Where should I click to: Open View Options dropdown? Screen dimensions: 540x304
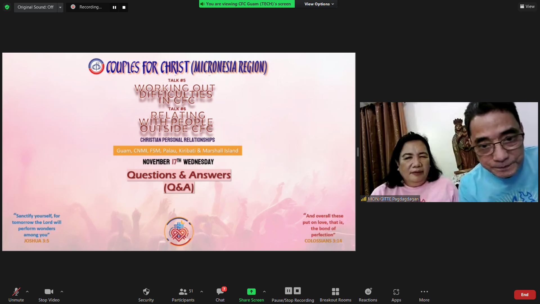[319, 4]
